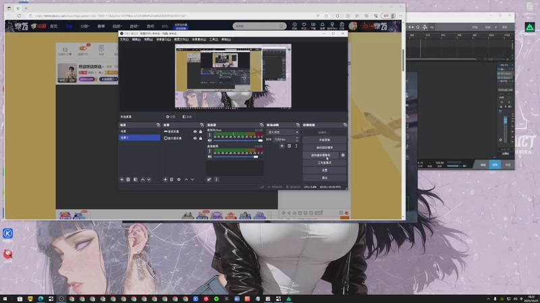Open the 淡入淡出 transition dropdown
This screenshot has width=540, height=303.
coord(283,132)
